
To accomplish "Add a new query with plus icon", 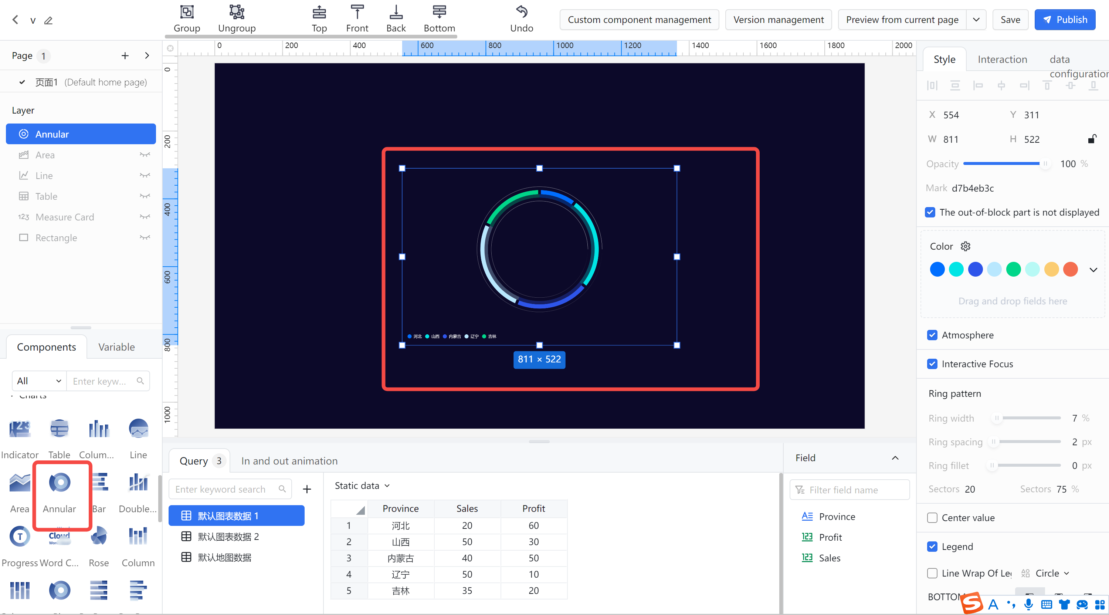I will 306,489.
